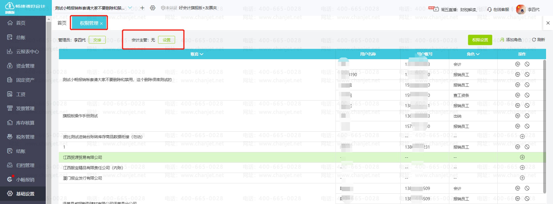Image resolution: width=553 pixels, height=204 pixels.
Task: Switch to the 首页 tab
Action: (62, 23)
